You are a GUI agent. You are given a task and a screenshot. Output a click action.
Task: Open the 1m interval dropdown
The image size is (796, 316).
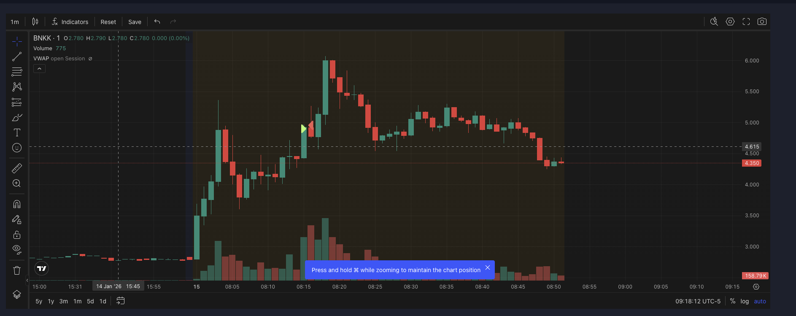[x=15, y=22]
